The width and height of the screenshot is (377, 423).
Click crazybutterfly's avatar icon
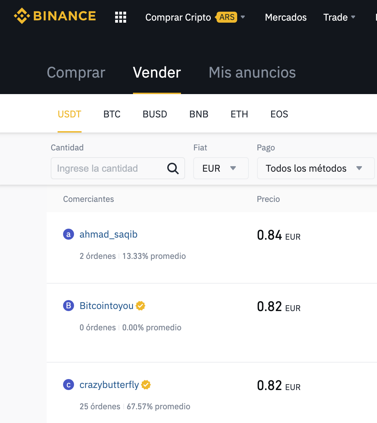coord(68,385)
